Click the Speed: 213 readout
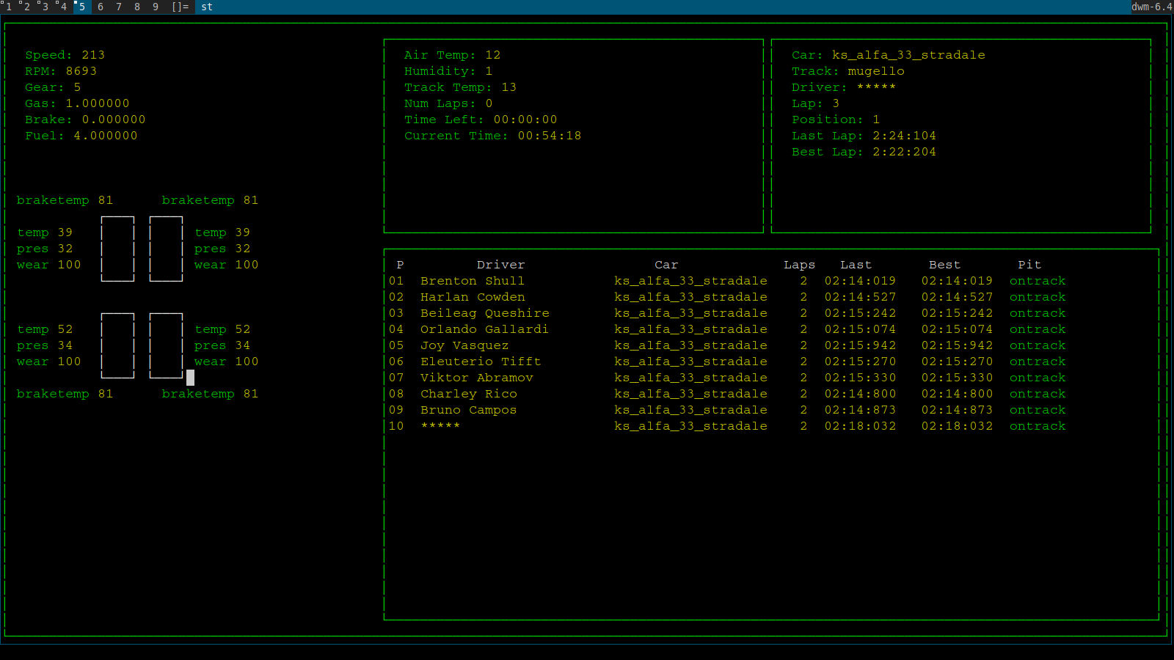Image resolution: width=1174 pixels, height=660 pixels. point(65,55)
